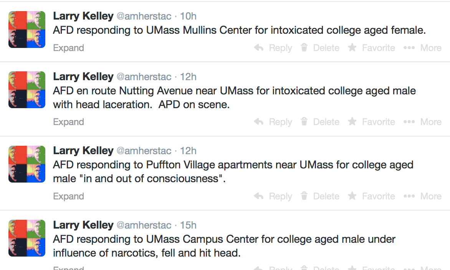Expand the Puffton Village tweet
The image size is (450, 270).
coord(68,196)
